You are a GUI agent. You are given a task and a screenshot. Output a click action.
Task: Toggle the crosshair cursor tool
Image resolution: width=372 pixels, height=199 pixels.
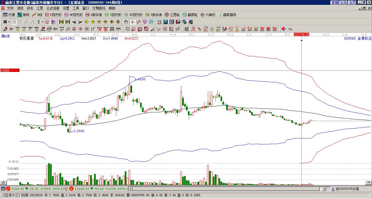pos(132,22)
